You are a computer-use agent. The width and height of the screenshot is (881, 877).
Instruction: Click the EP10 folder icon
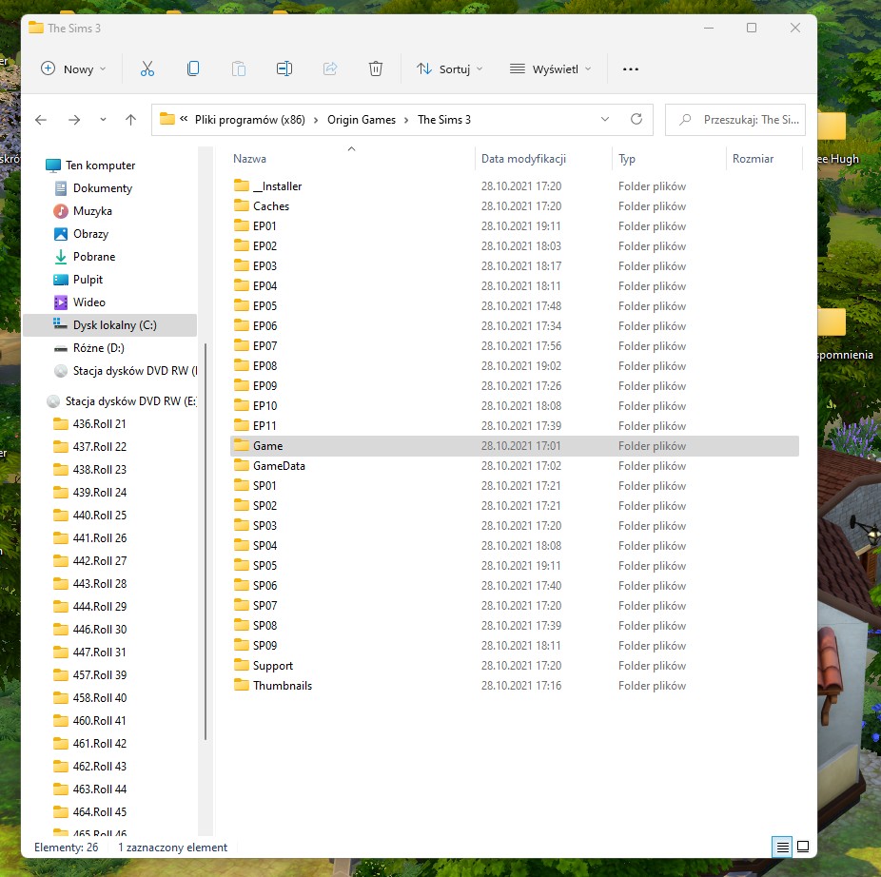point(241,405)
